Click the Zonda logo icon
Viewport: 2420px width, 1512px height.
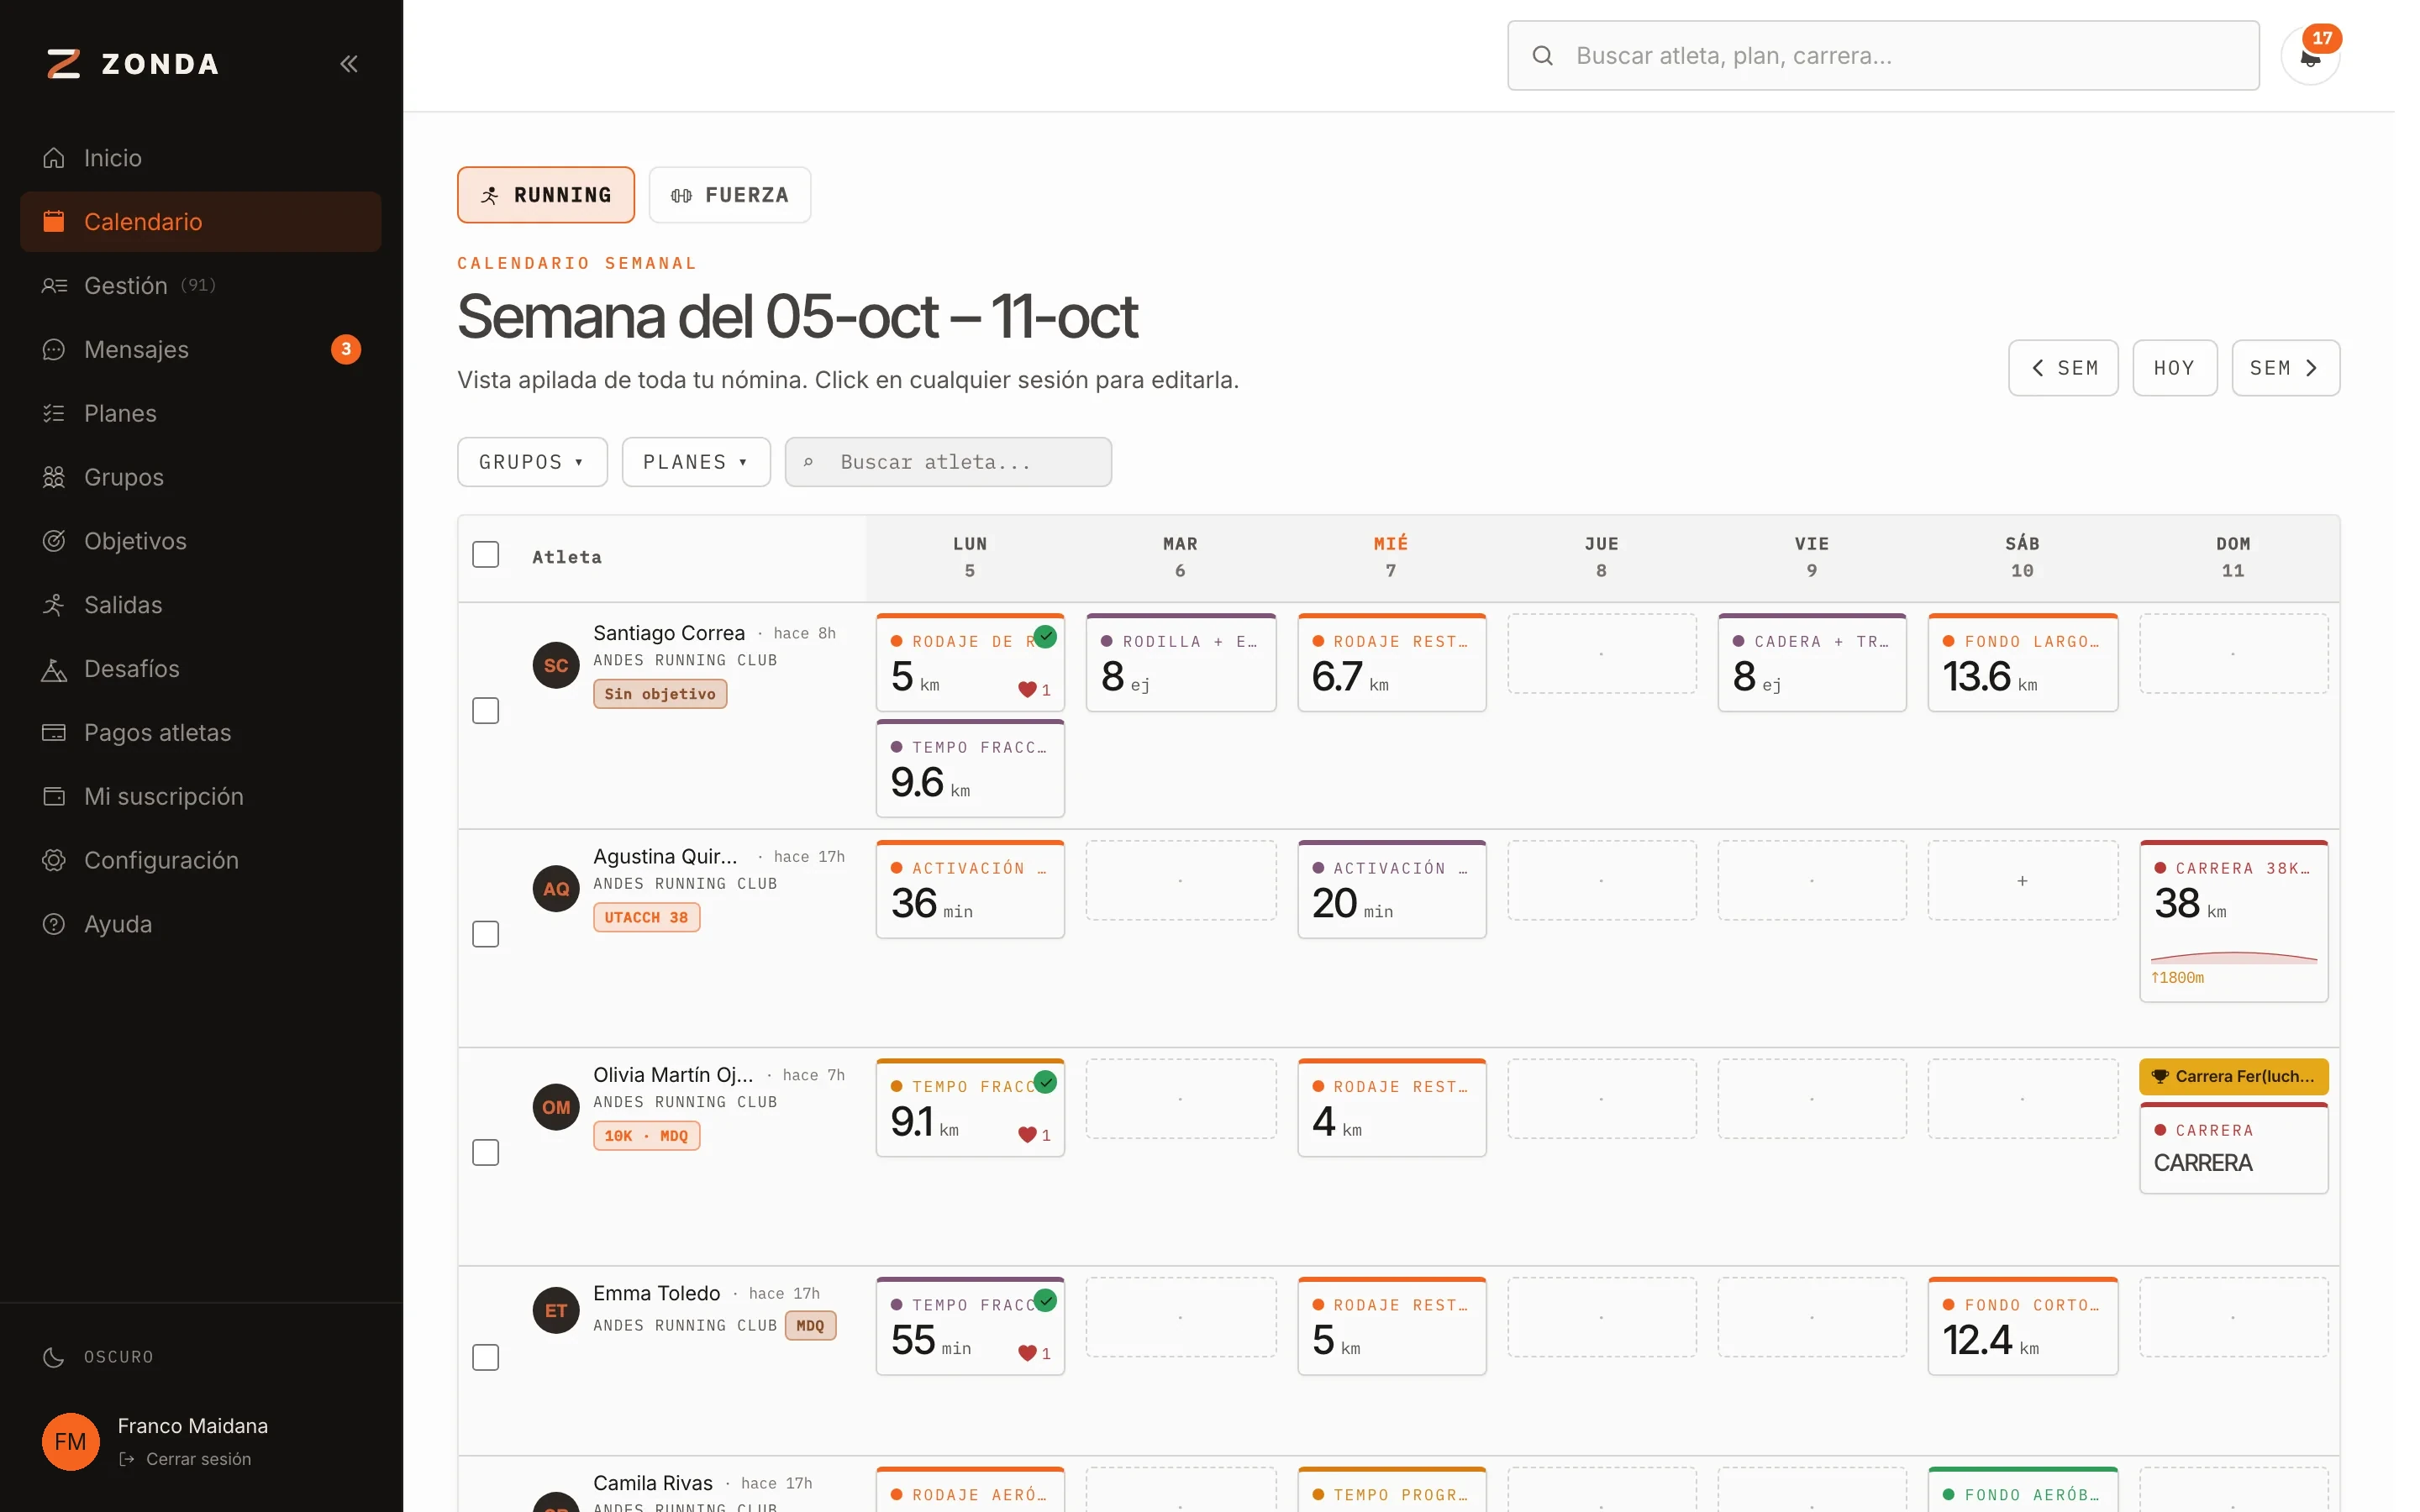[64, 64]
